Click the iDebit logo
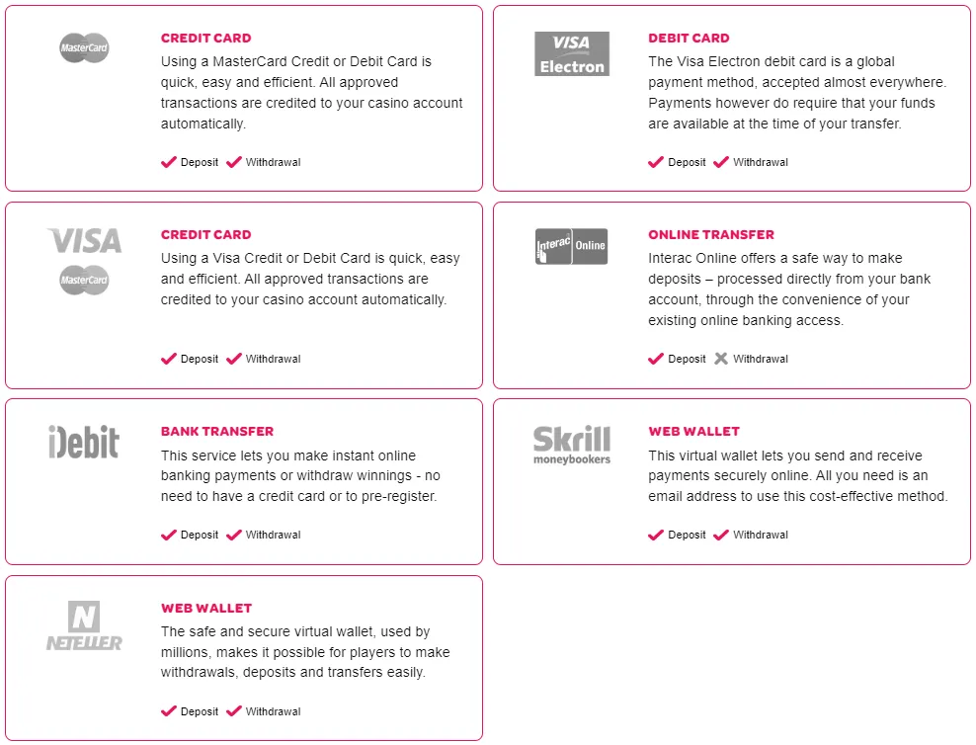976x745 pixels. [x=84, y=442]
